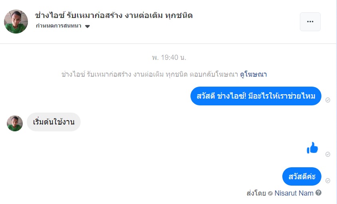The height and width of the screenshot is (204, 337).
Task: Click the conversation title ช่างไอซ์ รับเหมาก่อสร้าง
Action: pyautogui.click(x=114, y=16)
